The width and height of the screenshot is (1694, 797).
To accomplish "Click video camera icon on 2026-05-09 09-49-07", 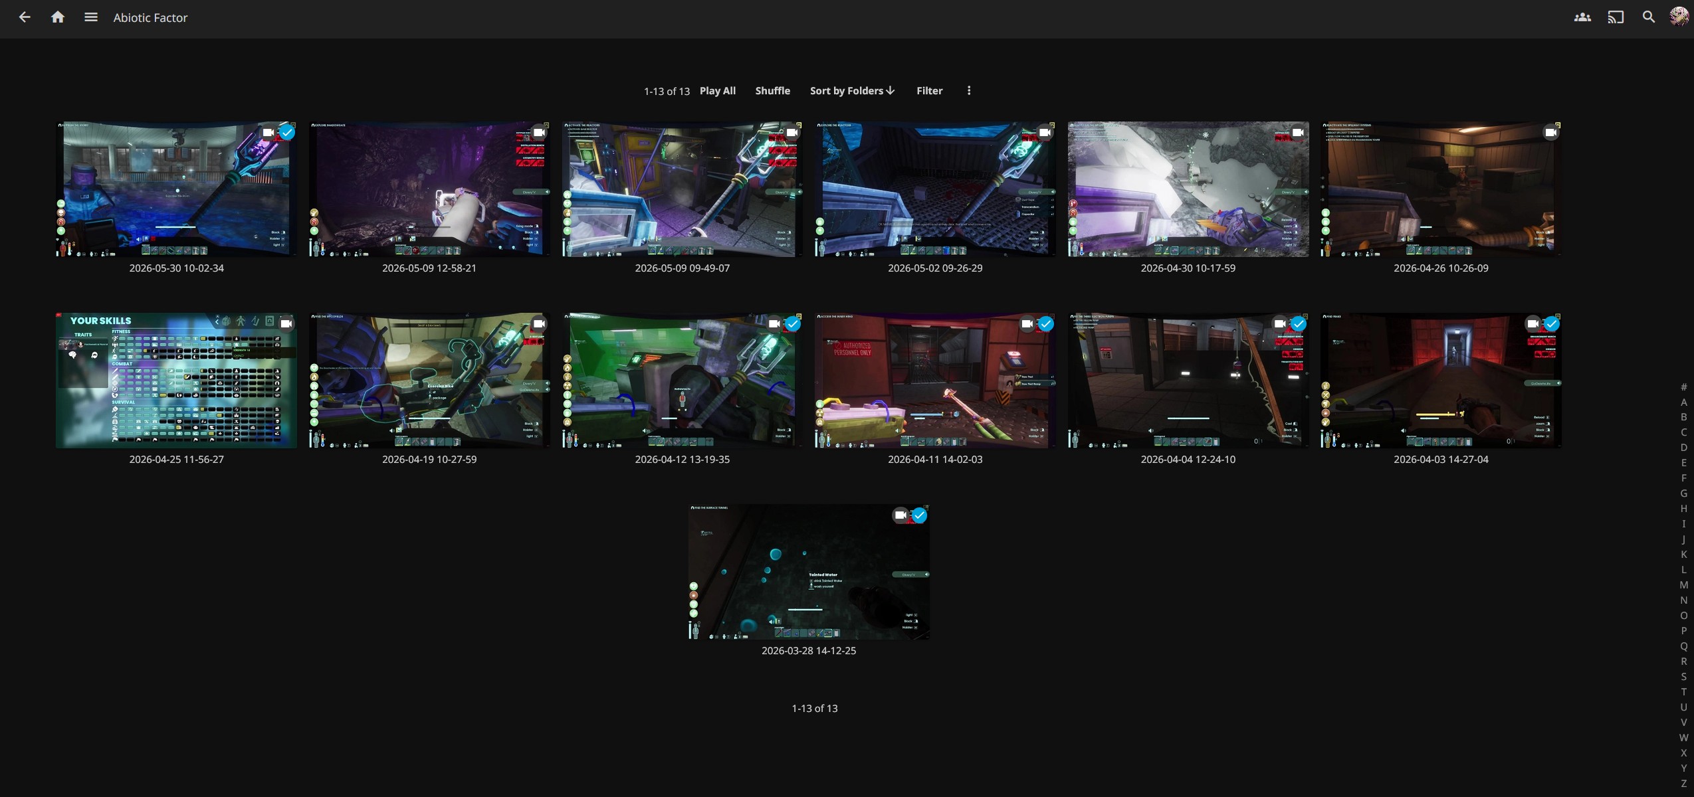I will pos(792,132).
